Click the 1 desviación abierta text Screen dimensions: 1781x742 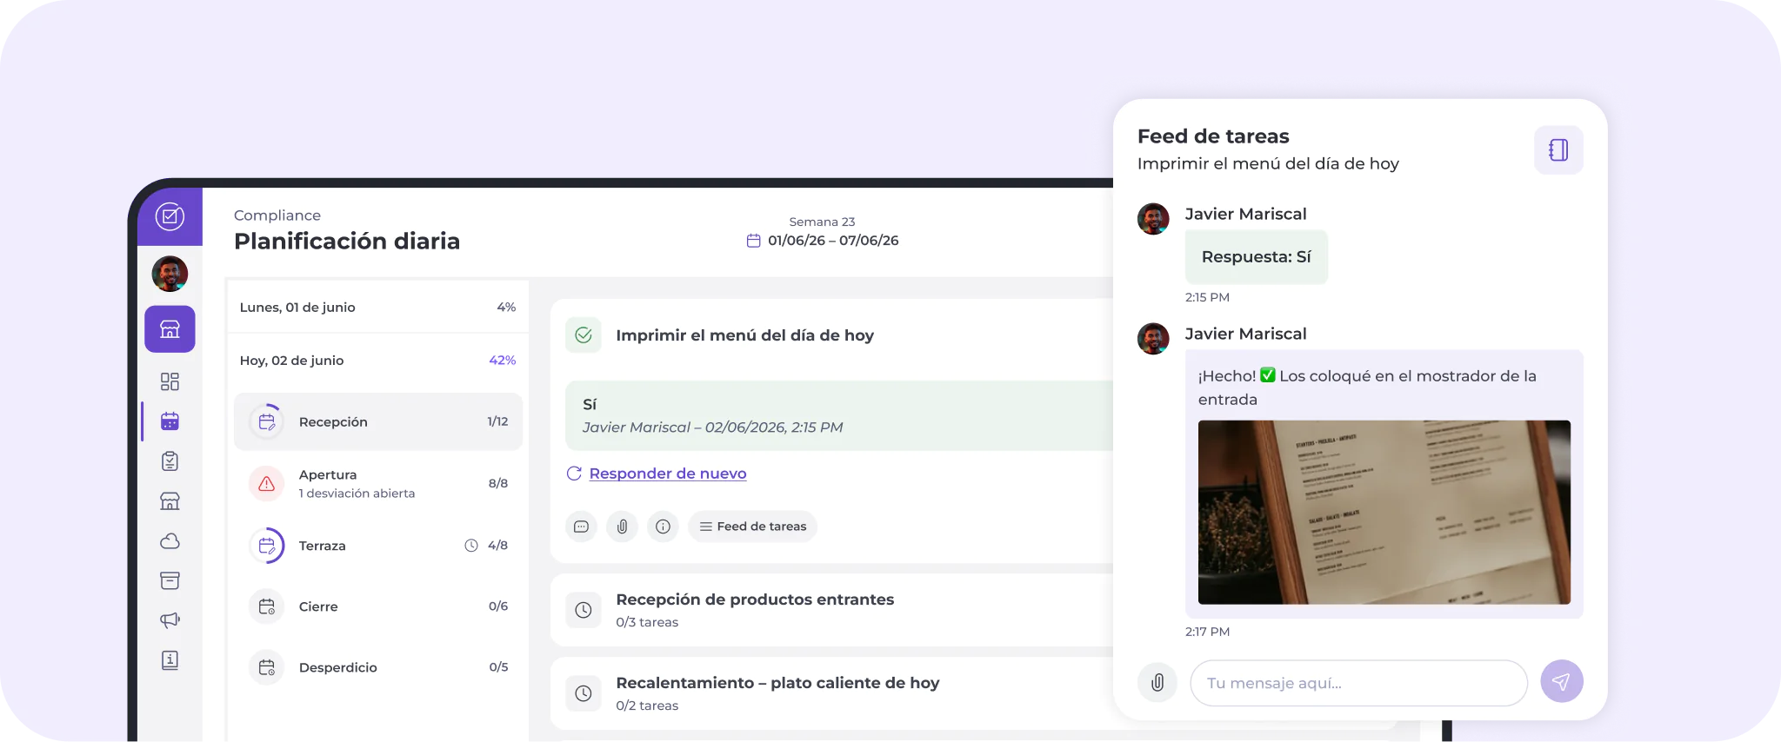(x=357, y=494)
